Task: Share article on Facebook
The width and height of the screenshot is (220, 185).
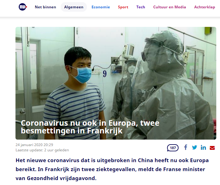Action: (186, 147)
